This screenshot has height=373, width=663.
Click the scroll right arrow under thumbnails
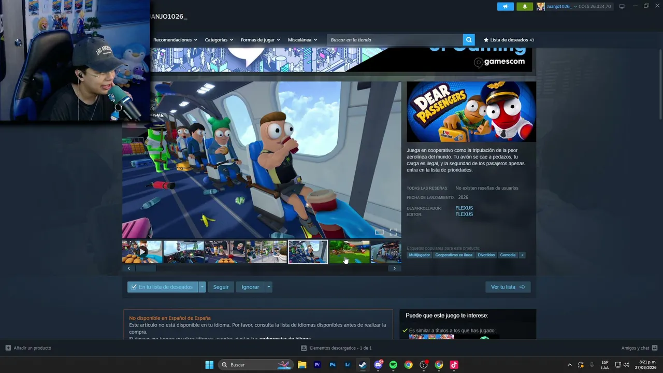[x=394, y=268]
